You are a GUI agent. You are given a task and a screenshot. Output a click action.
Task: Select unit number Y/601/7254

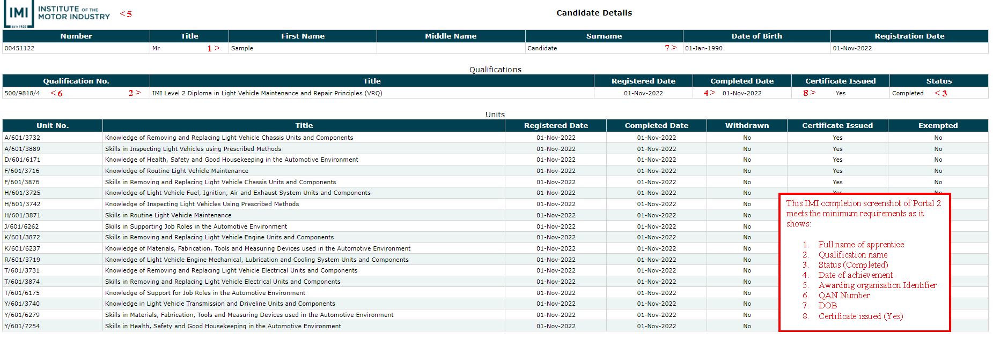click(x=23, y=326)
